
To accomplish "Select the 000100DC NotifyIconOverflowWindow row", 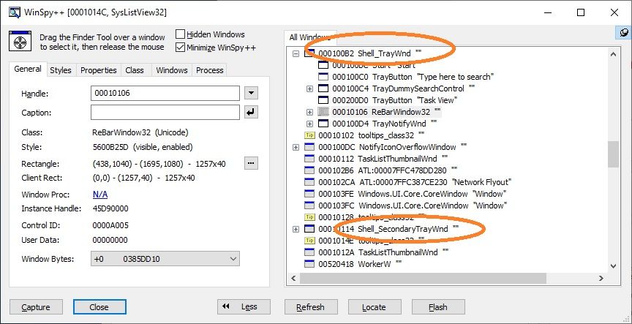I will [x=393, y=147].
